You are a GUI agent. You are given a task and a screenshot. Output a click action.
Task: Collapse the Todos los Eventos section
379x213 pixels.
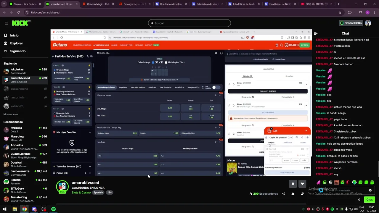[x=90, y=167]
